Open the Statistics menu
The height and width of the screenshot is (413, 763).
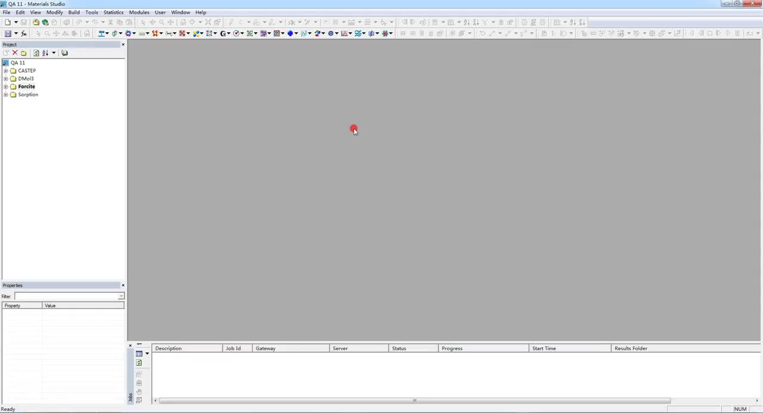(x=113, y=12)
